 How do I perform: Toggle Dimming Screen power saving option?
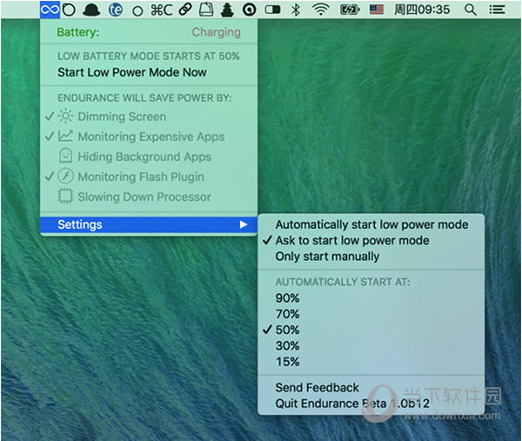(122, 117)
